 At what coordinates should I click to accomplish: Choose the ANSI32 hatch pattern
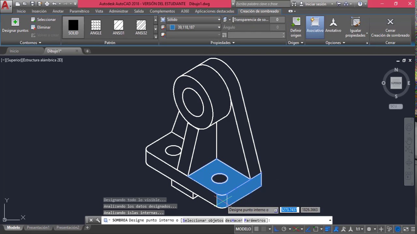click(x=141, y=27)
